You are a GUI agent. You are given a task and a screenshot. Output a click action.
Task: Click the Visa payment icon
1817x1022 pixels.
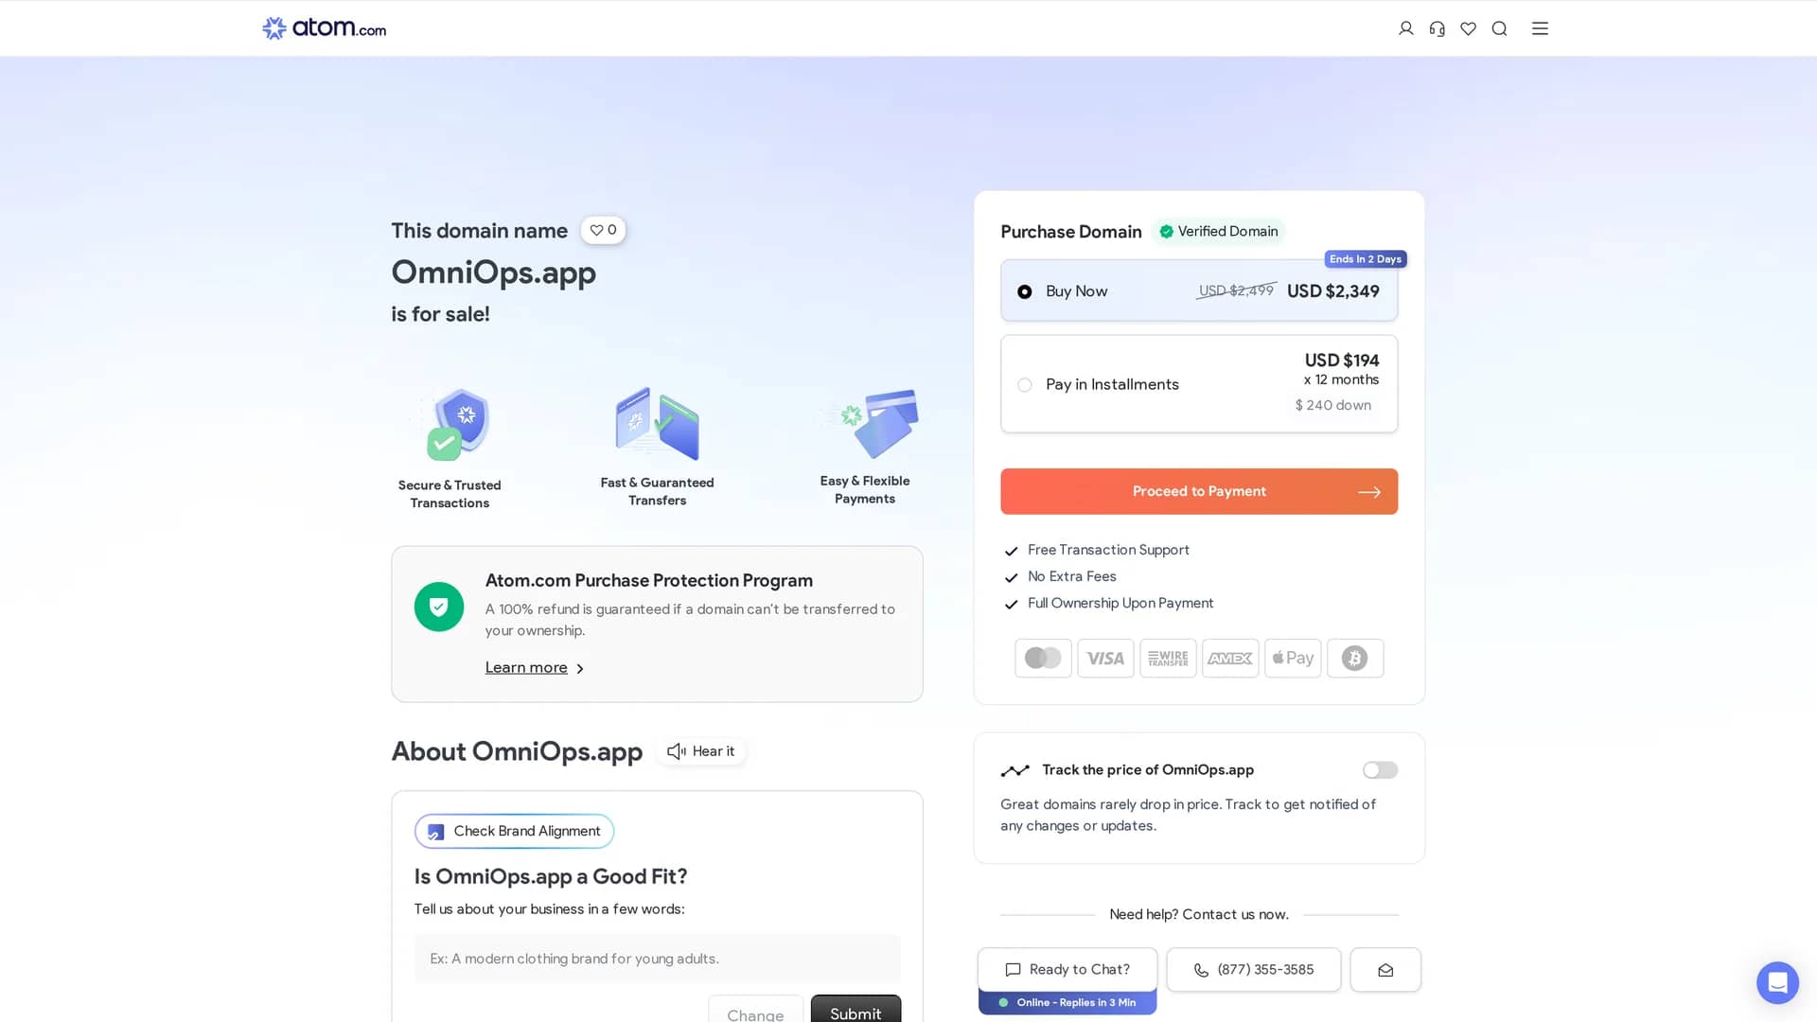pyautogui.click(x=1105, y=658)
